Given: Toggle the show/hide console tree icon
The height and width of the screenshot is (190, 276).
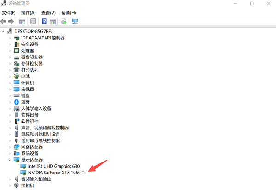Looking at the screenshot, I should coord(22,21).
